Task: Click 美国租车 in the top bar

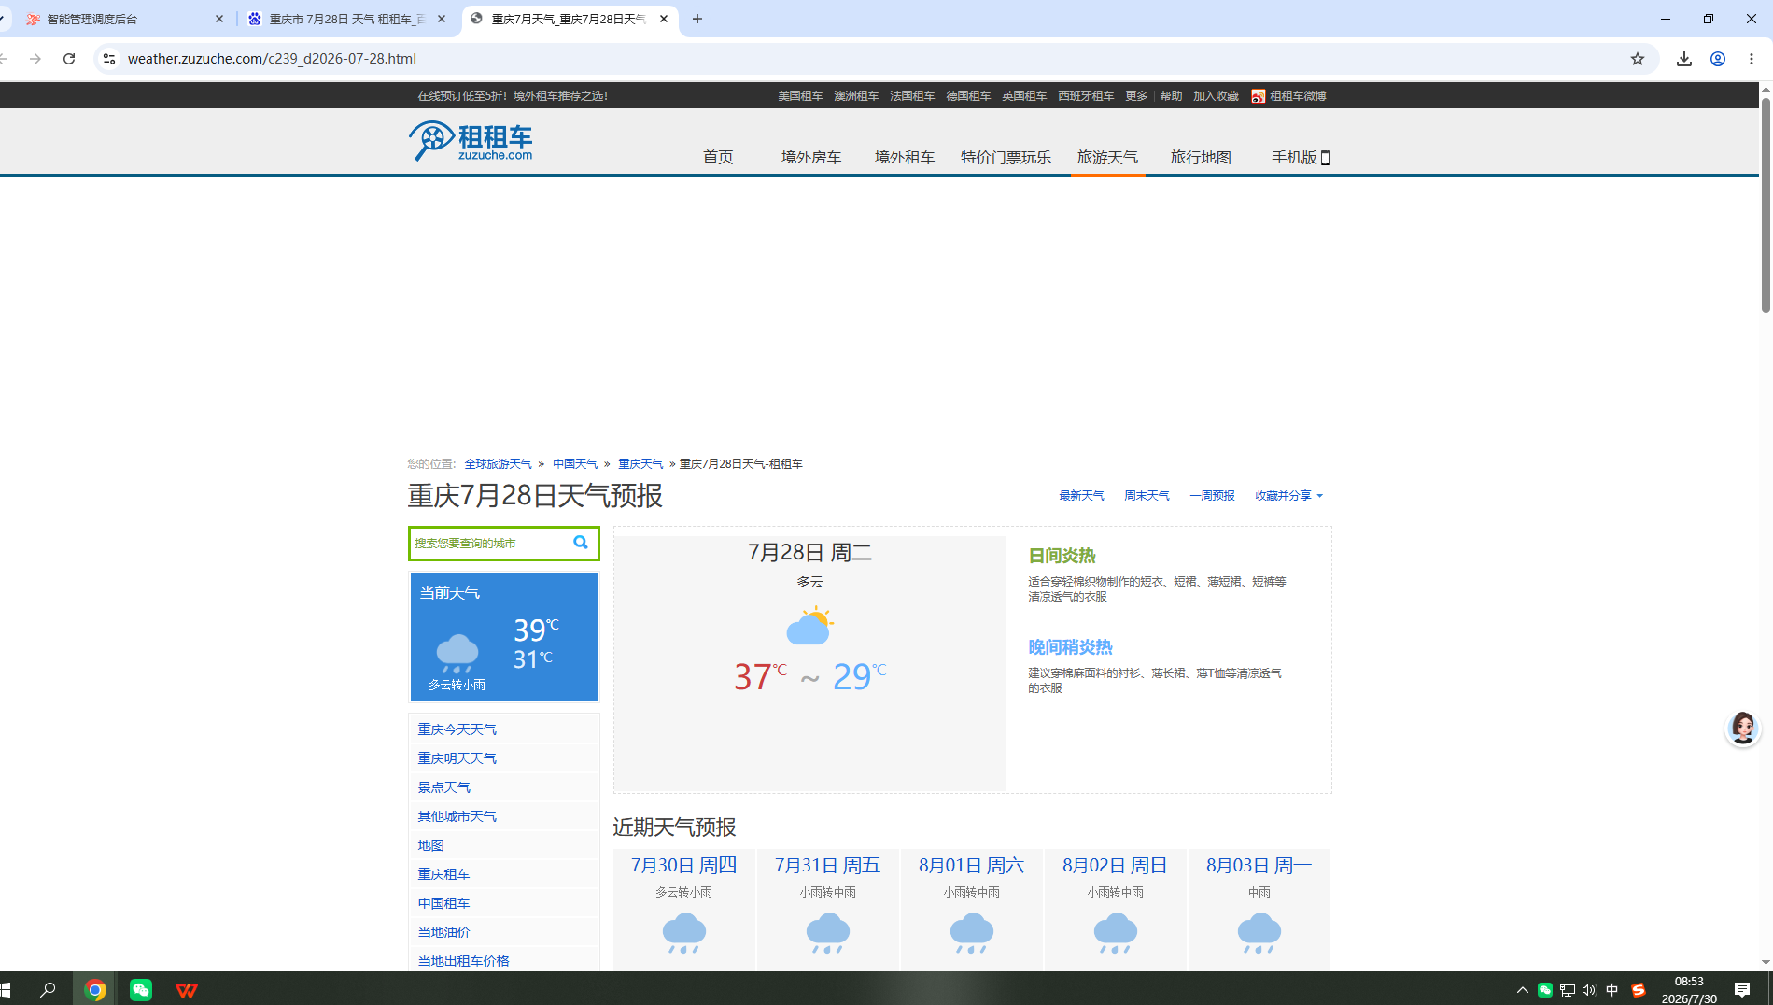Action: [x=800, y=96]
